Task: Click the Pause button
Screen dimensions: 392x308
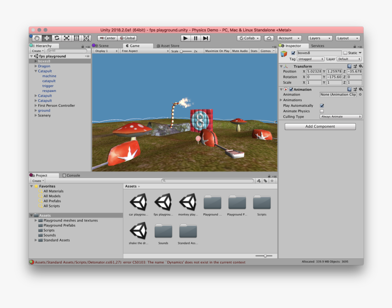Action: click(196, 38)
